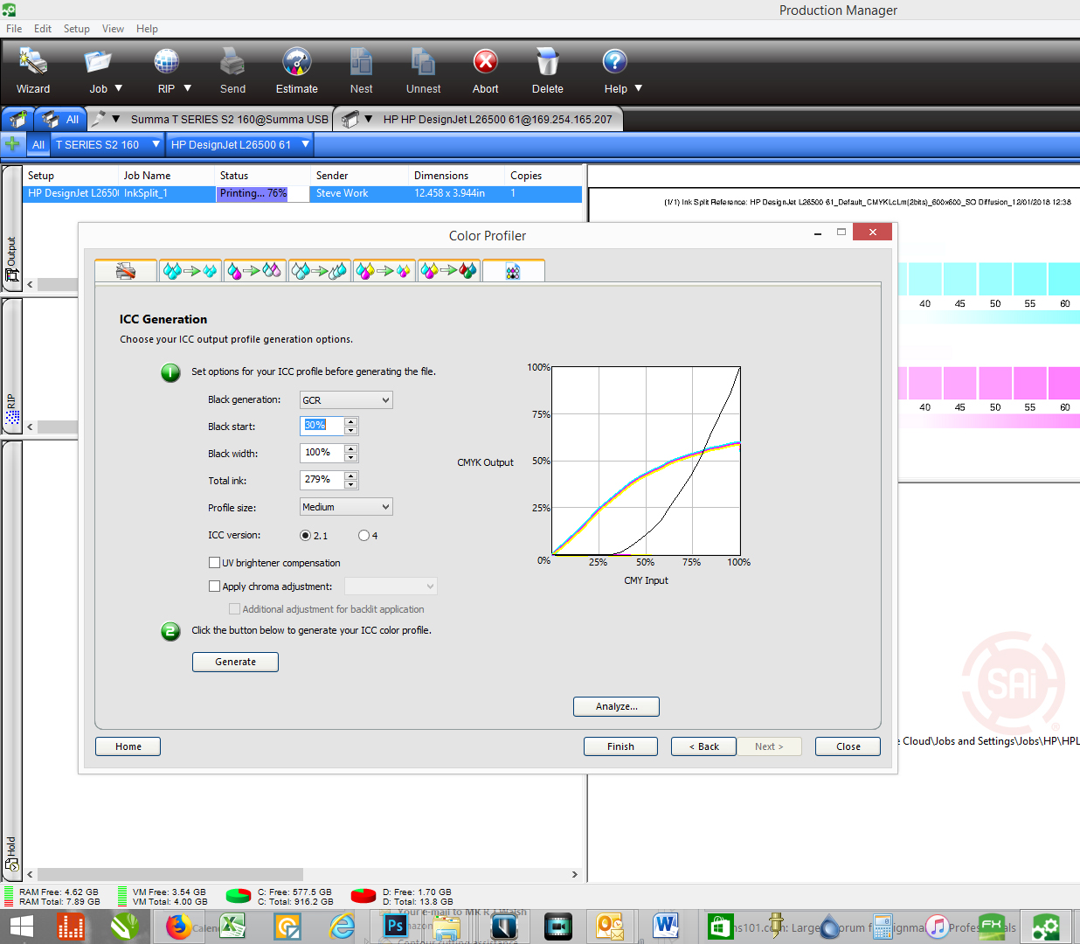This screenshot has width=1080, height=944.
Task: Open the Setup menu
Action: coord(77,28)
